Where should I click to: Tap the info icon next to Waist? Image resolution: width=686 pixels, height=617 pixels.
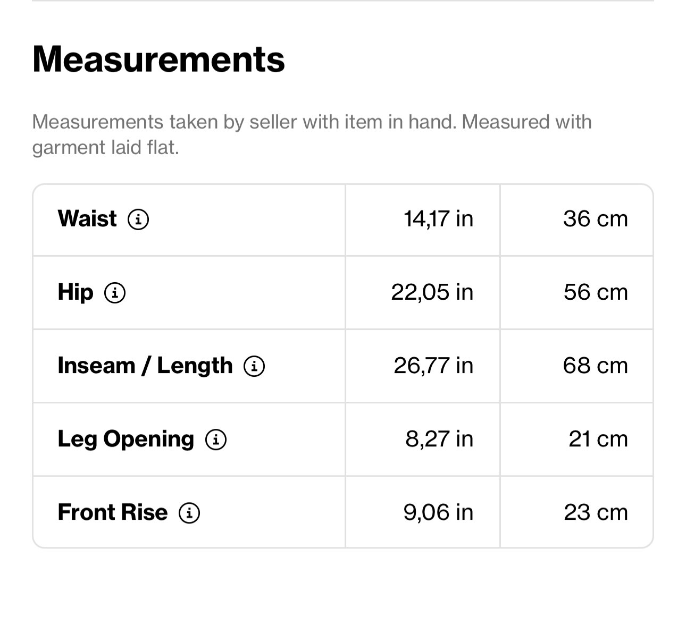coord(138,219)
